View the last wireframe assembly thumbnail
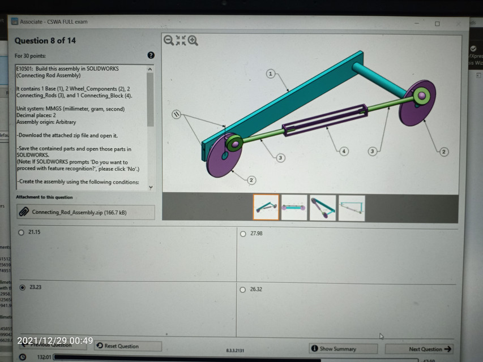Viewport: 483px width, 362px height. pyautogui.click(x=351, y=208)
